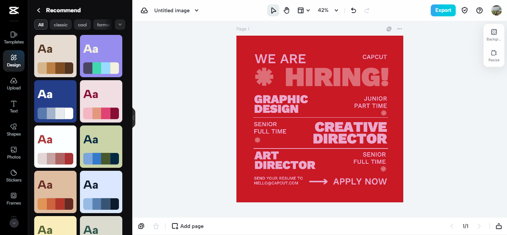Click the Export button
Viewport: 507px width, 235px height.
pyautogui.click(x=443, y=10)
